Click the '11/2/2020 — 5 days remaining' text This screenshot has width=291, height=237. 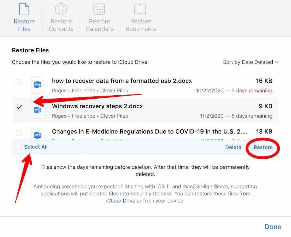coord(236,116)
